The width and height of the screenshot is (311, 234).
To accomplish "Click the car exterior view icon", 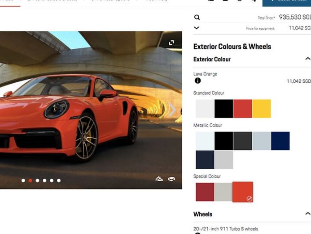I will [x=159, y=179].
